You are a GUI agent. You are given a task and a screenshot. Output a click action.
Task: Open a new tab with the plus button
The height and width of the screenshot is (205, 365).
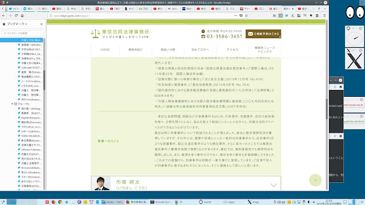coord(319,9)
